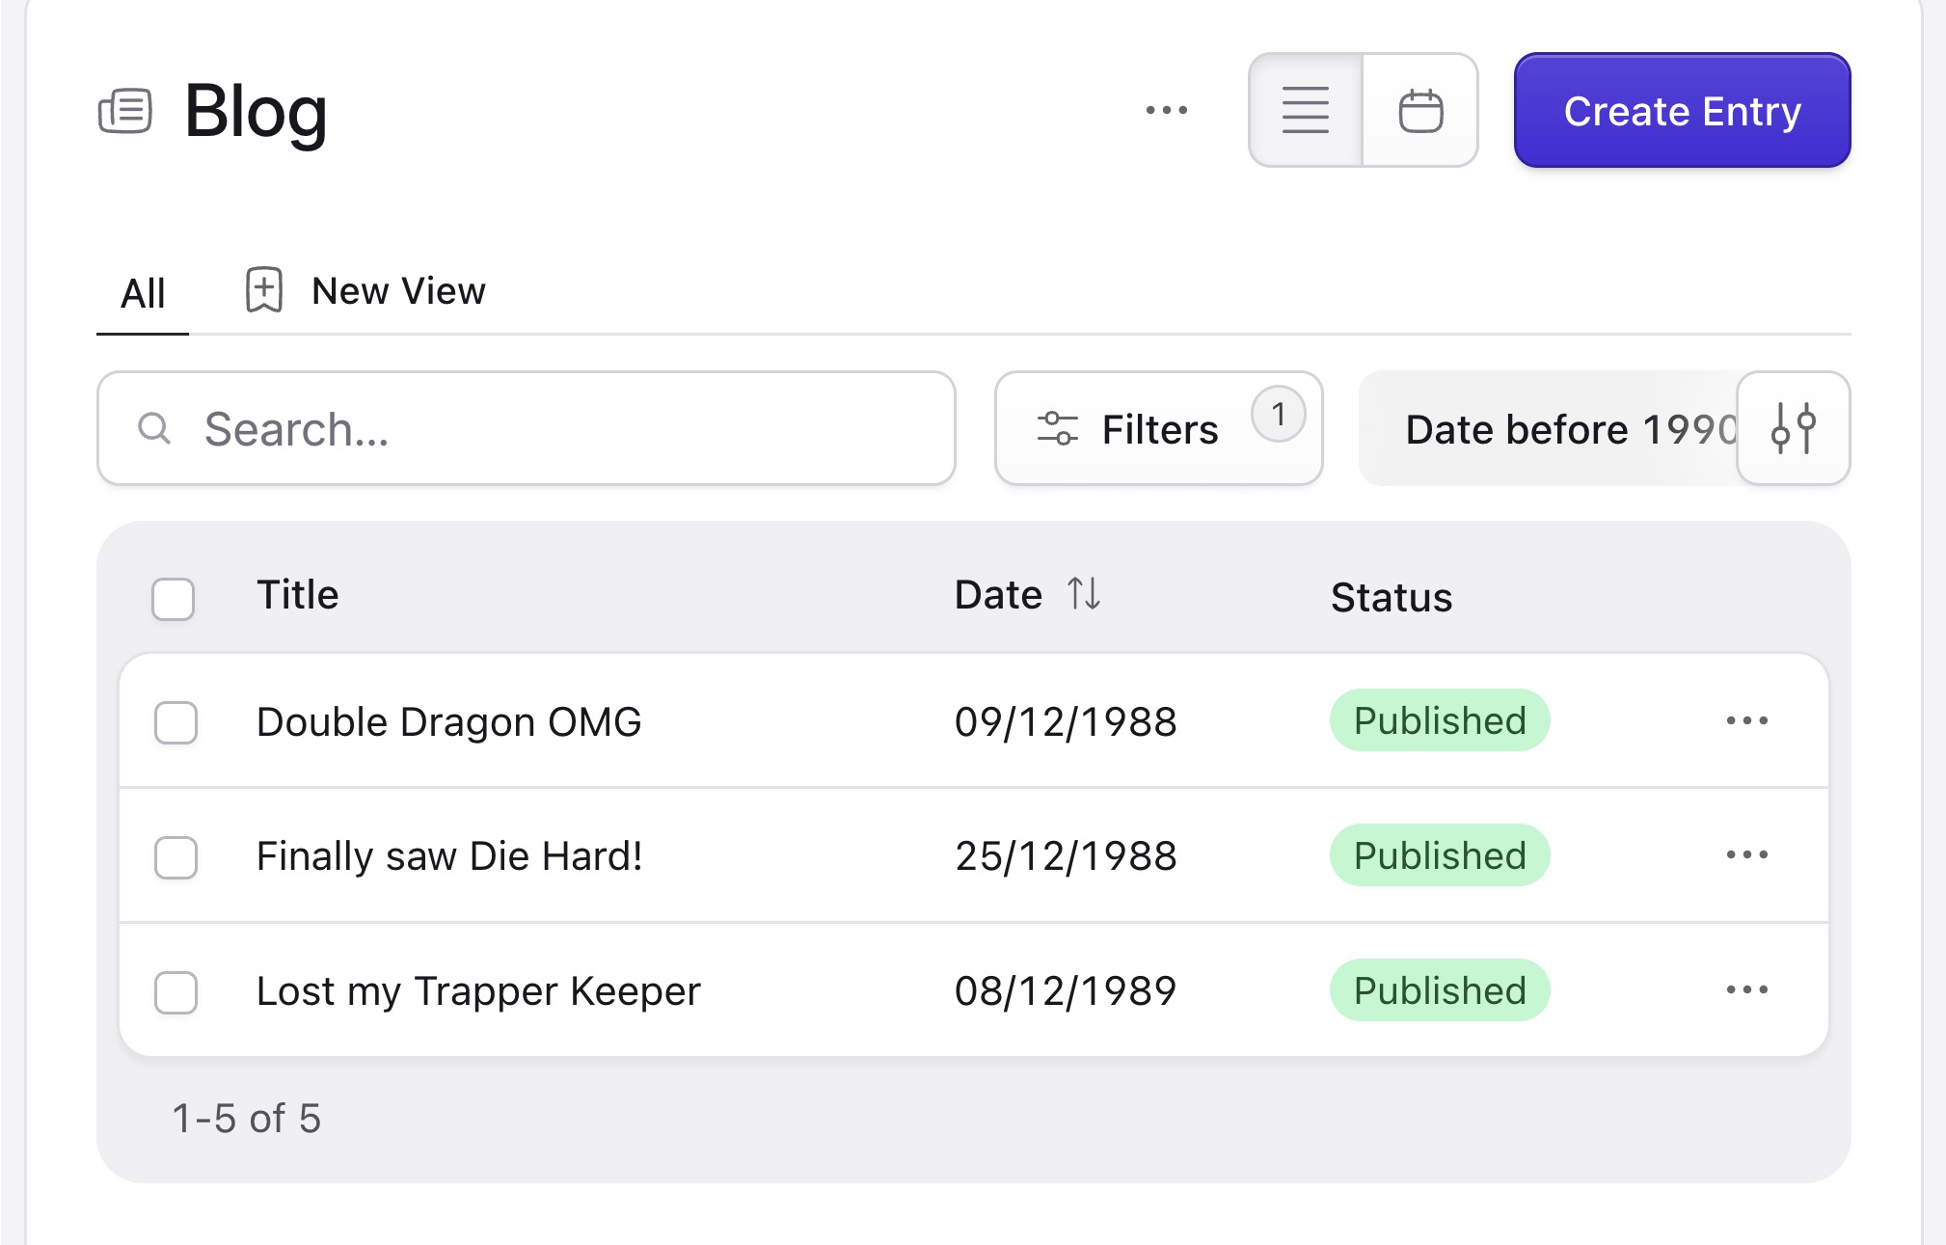Open the All tab

click(x=143, y=293)
